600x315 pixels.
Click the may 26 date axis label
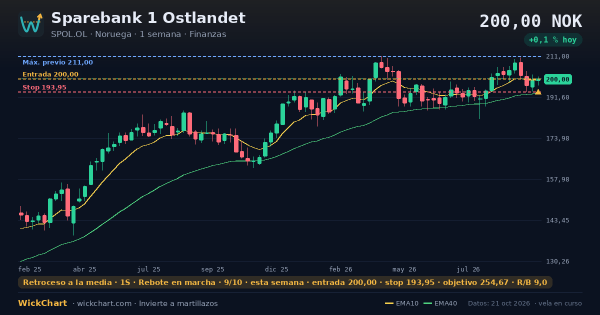click(x=404, y=269)
